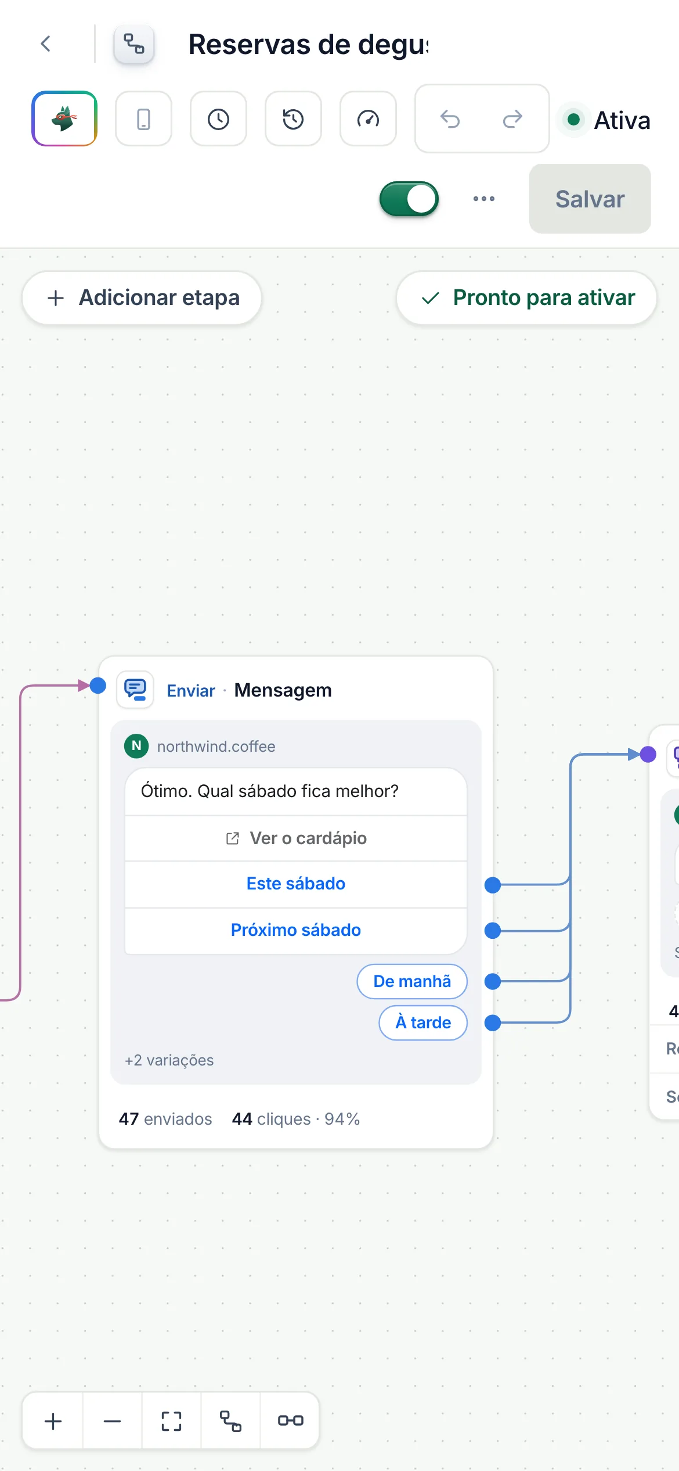Zoom in on the canvas
The width and height of the screenshot is (679, 1471).
[53, 1421]
